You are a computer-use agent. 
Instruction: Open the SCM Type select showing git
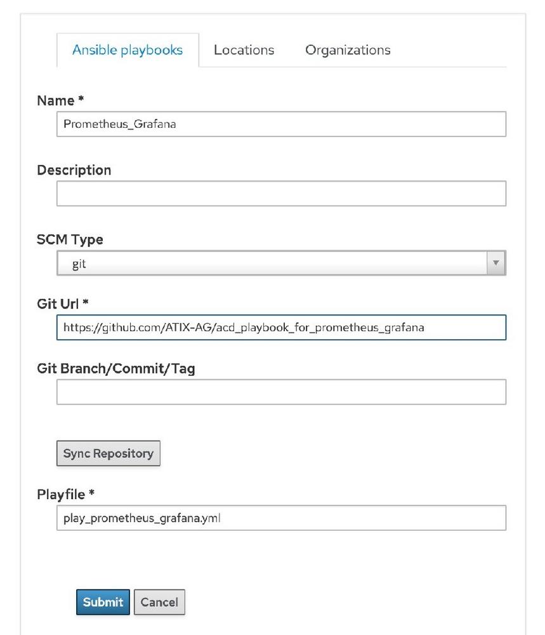pyautogui.click(x=281, y=263)
